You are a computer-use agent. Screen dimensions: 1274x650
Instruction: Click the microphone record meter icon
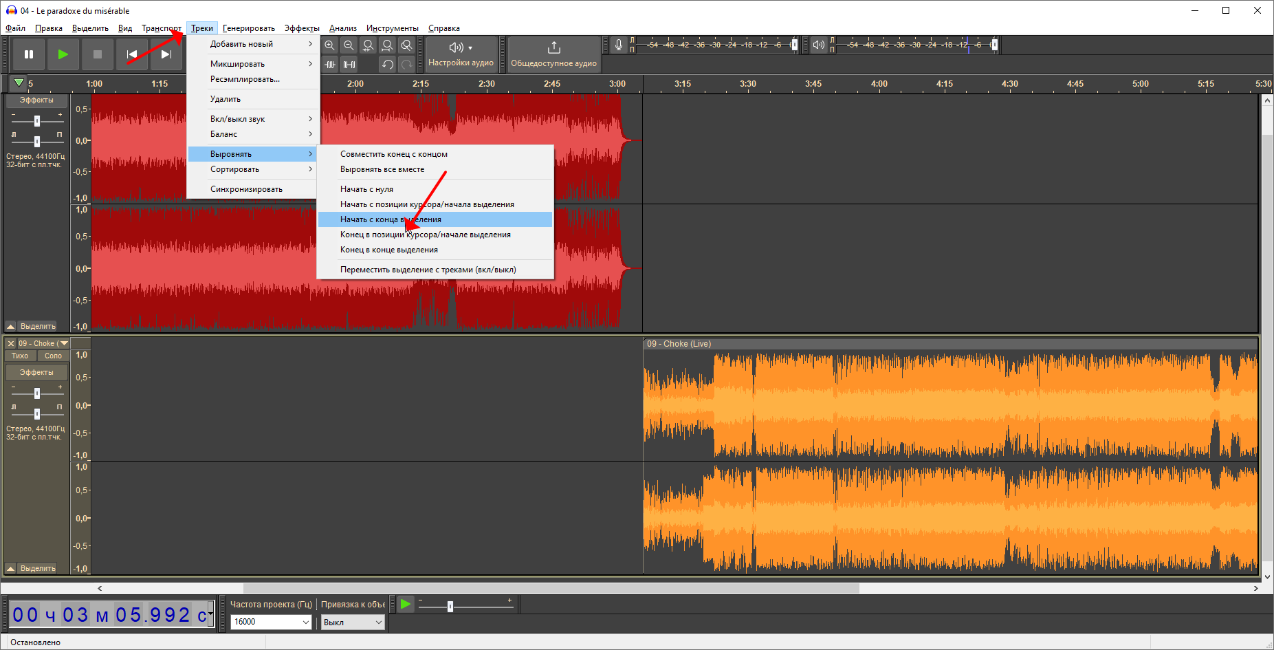click(x=619, y=45)
